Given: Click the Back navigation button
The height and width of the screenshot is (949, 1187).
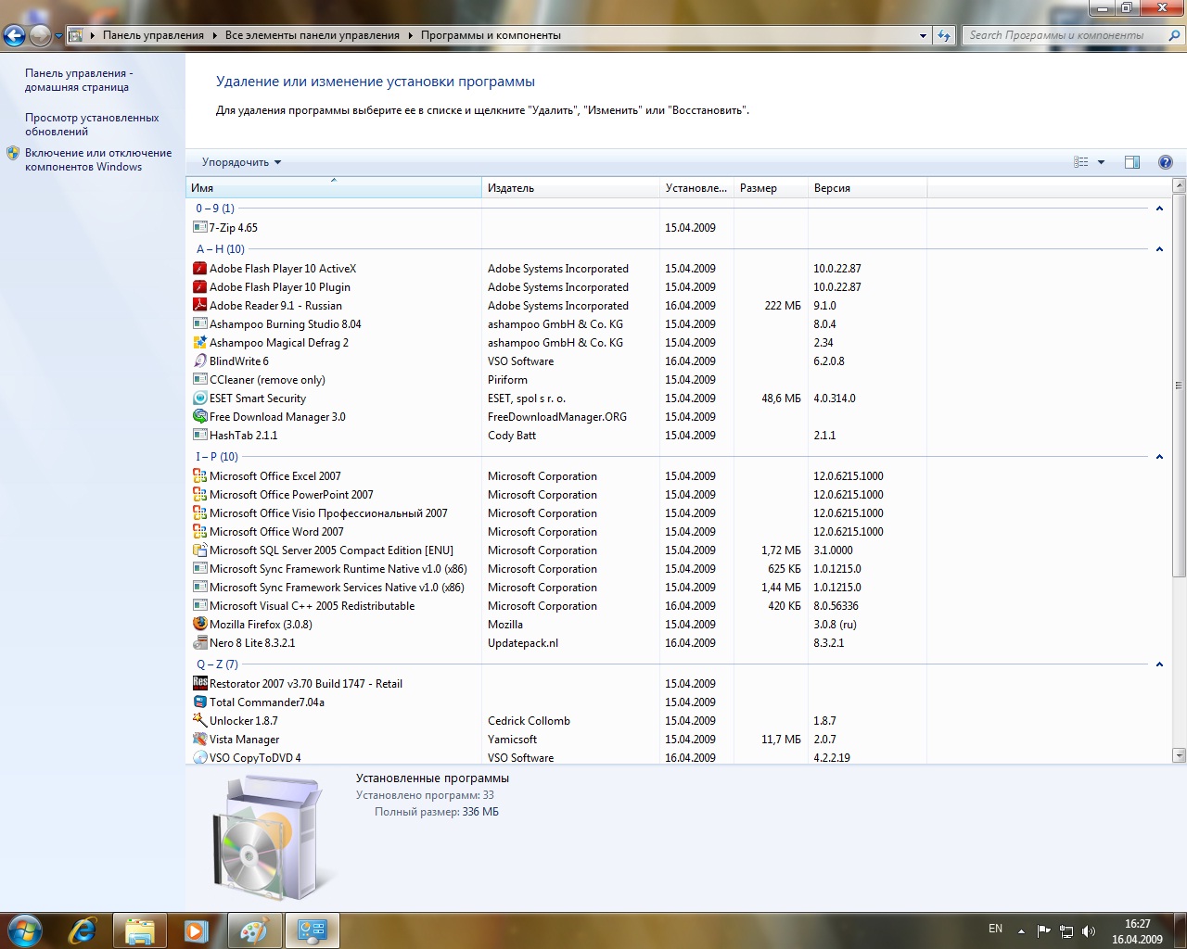Looking at the screenshot, I should 14,35.
